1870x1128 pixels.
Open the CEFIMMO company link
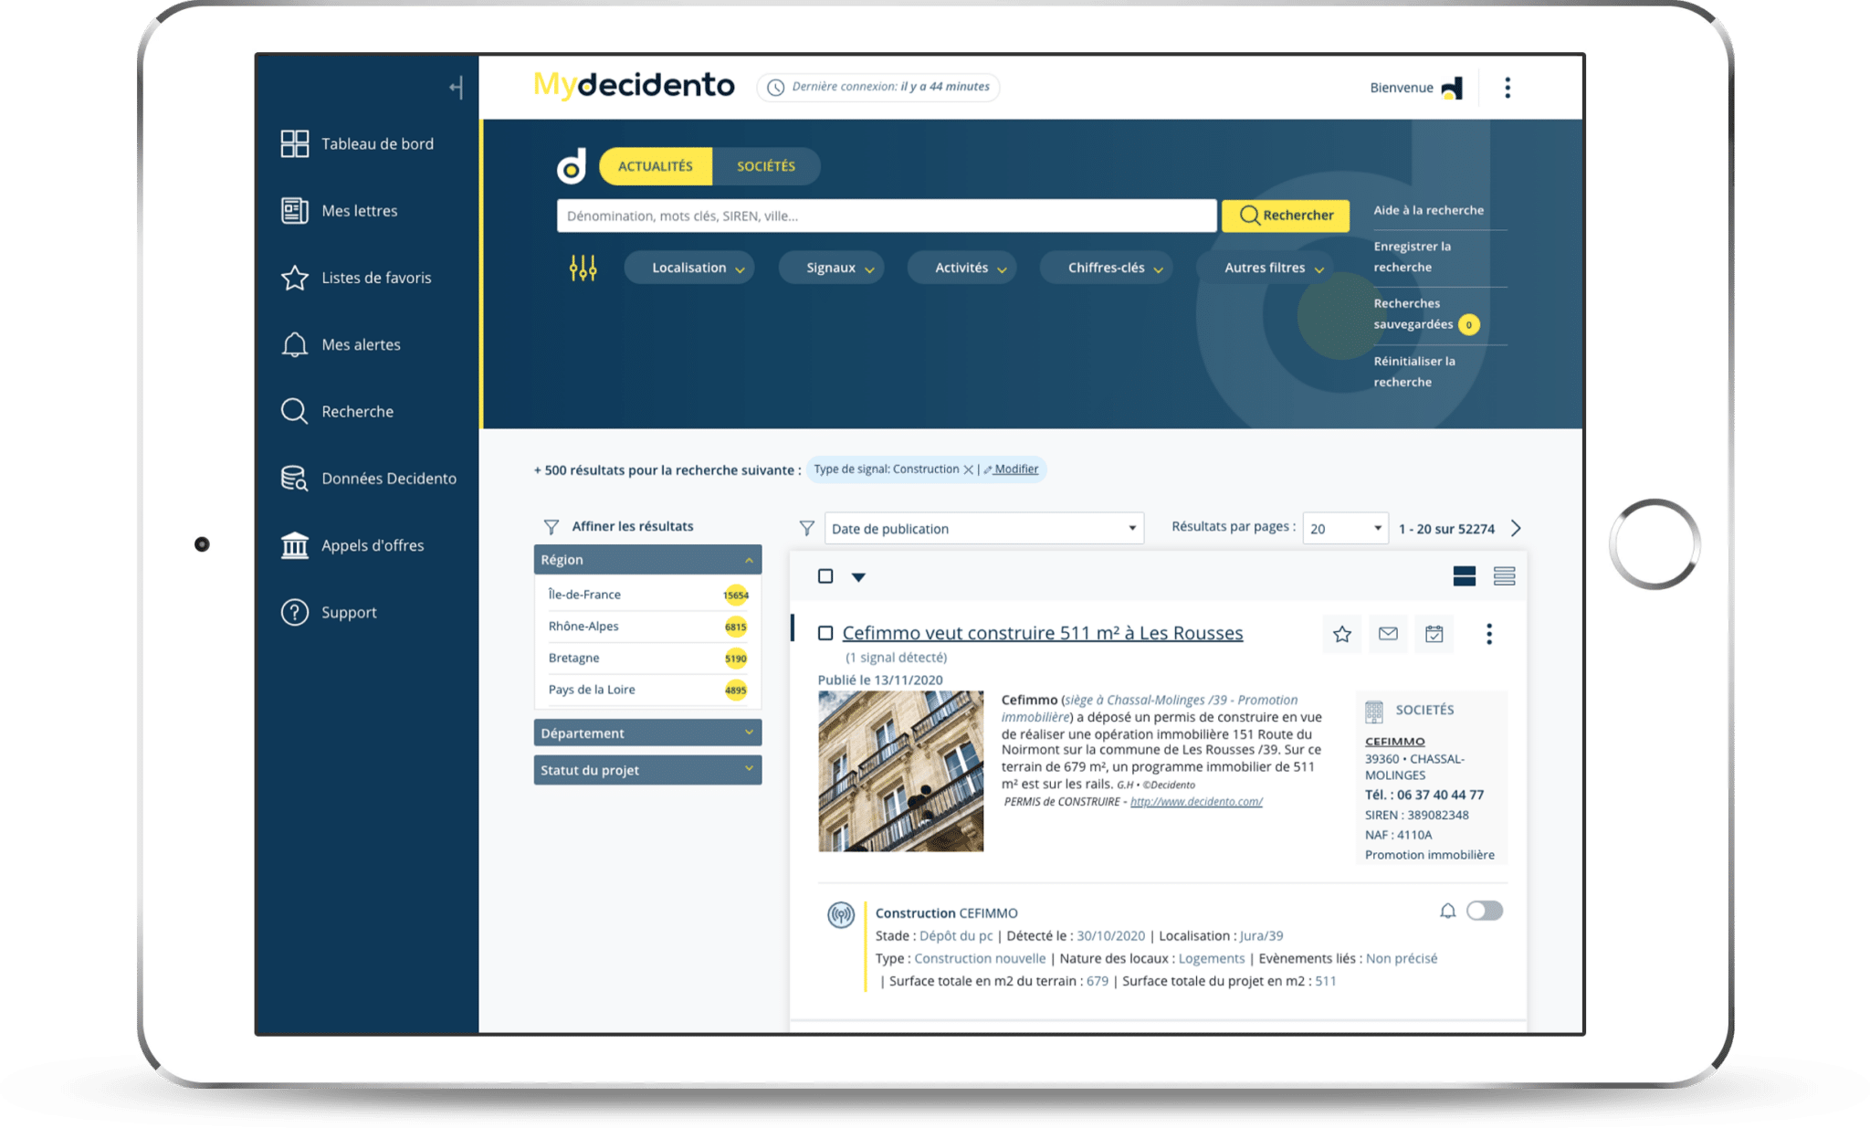(x=1394, y=742)
